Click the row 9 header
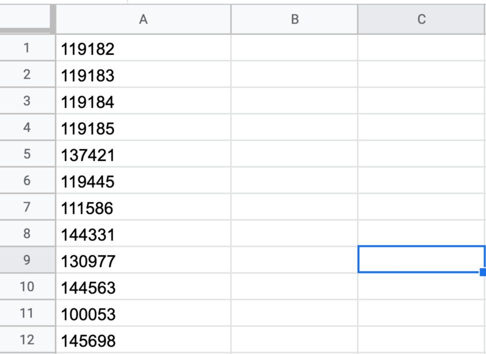The height and width of the screenshot is (354, 486). (x=27, y=260)
